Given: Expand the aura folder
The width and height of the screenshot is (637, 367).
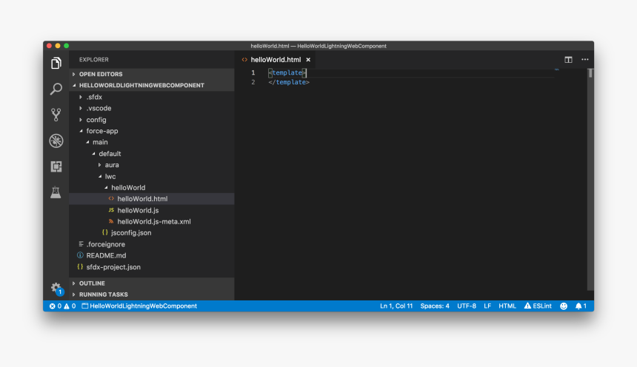Looking at the screenshot, I should pyautogui.click(x=99, y=165).
